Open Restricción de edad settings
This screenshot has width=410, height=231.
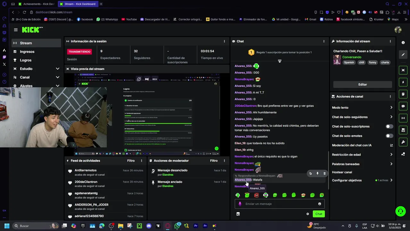point(362,155)
